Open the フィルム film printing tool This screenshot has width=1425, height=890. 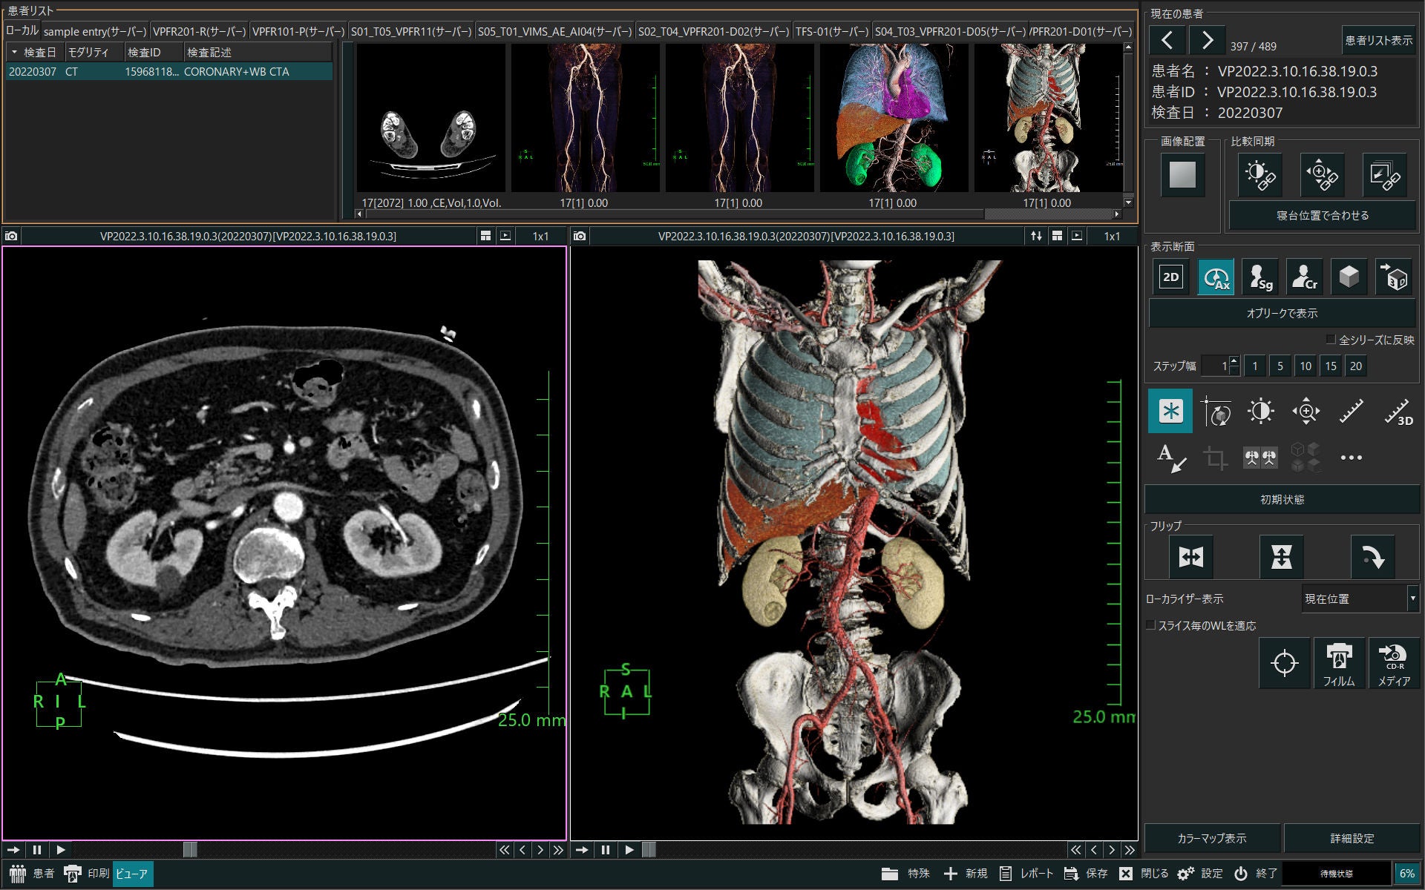point(1339,662)
